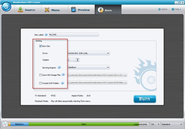Click the Menu pencil and ruler icon
This screenshot has height=129, width=185.
point(47,10)
